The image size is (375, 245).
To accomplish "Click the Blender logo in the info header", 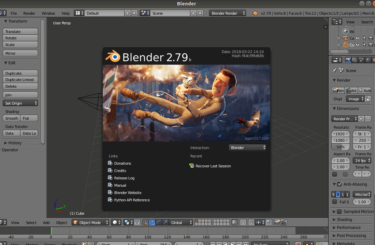I will click(255, 13).
